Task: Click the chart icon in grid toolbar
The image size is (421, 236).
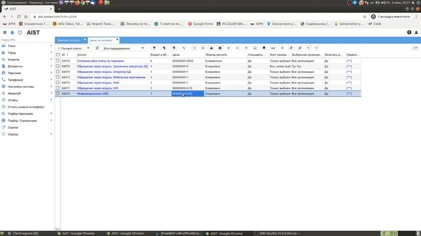Action: pos(211,48)
